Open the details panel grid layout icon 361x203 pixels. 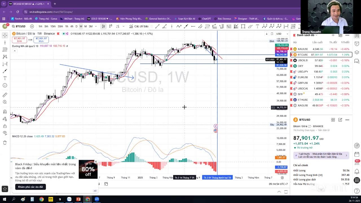coord(333,120)
